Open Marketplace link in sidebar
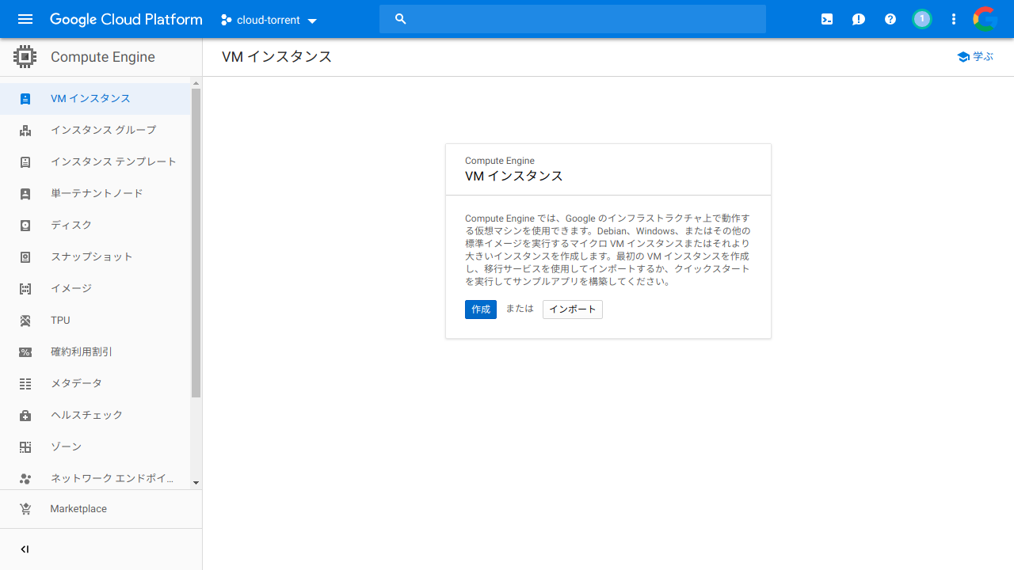 pos(101,509)
